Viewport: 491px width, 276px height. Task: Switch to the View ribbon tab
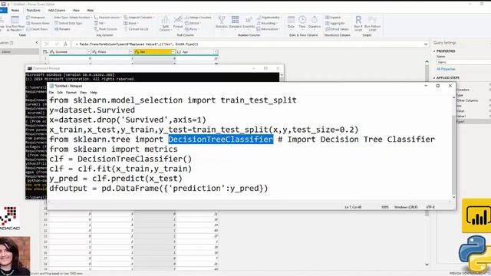[x=76, y=10]
